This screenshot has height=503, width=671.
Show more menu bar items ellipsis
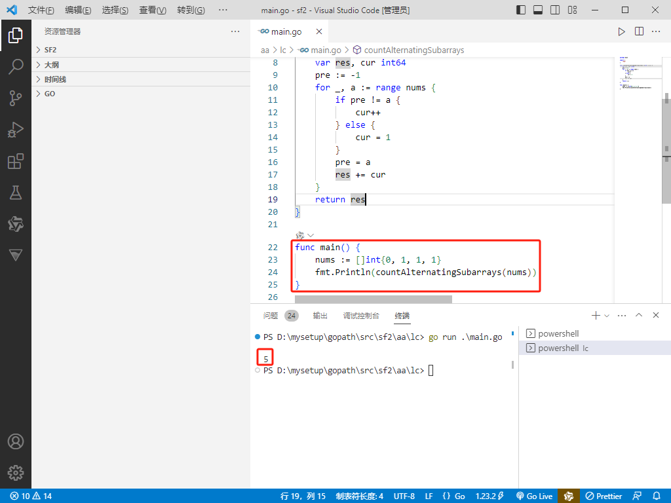pyautogui.click(x=223, y=10)
